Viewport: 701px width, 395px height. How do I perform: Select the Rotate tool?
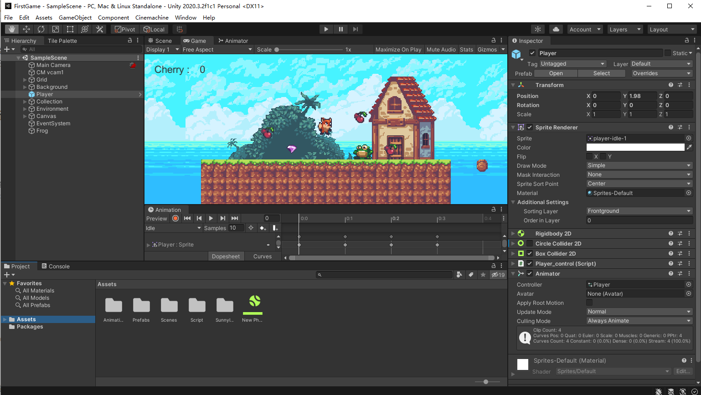[x=41, y=29]
